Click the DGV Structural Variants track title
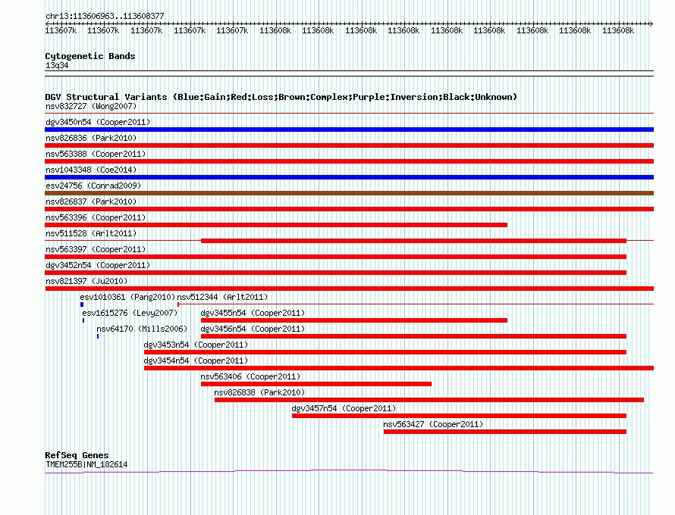Viewport: 675px width, 515px height. point(281,97)
